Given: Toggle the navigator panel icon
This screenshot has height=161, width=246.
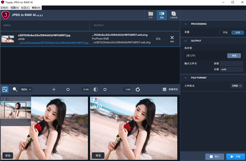Looking at the screenshot, I should pyautogui.click(x=5, y=89).
